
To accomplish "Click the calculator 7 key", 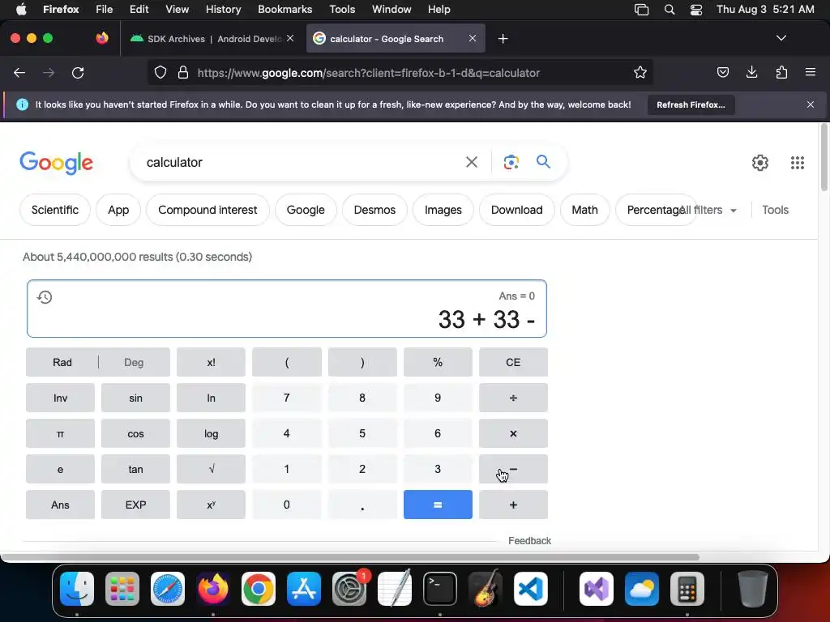I will click(x=286, y=398).
